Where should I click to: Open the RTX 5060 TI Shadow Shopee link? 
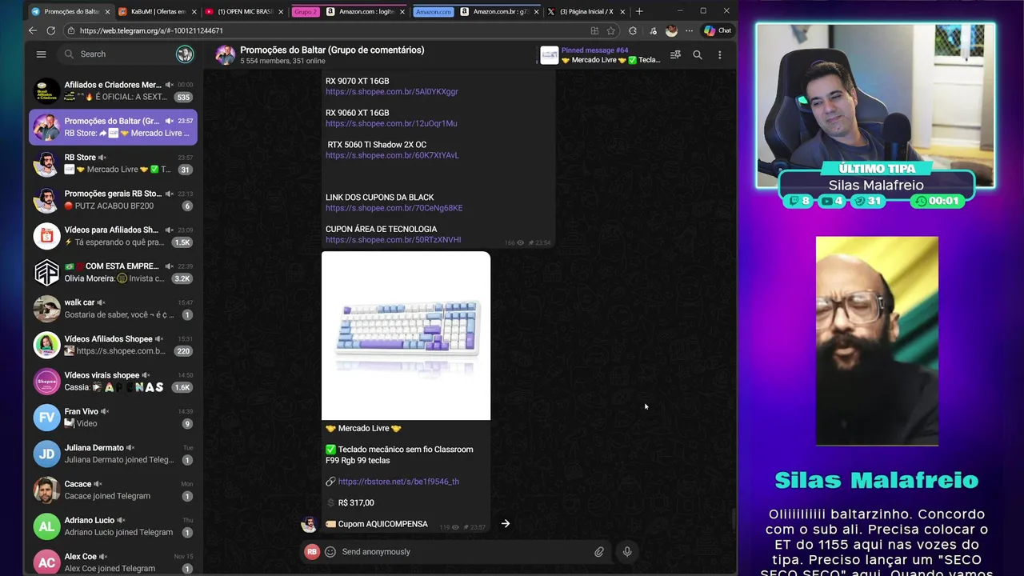pyautogui.click(x=392, y=155)
